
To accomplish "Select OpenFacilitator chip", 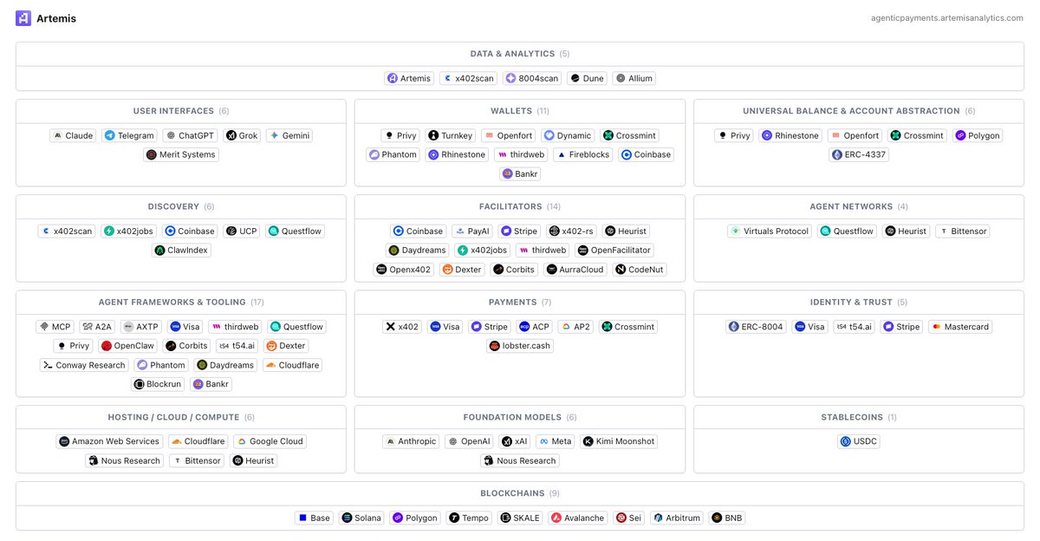I will (x=614, y=250).
